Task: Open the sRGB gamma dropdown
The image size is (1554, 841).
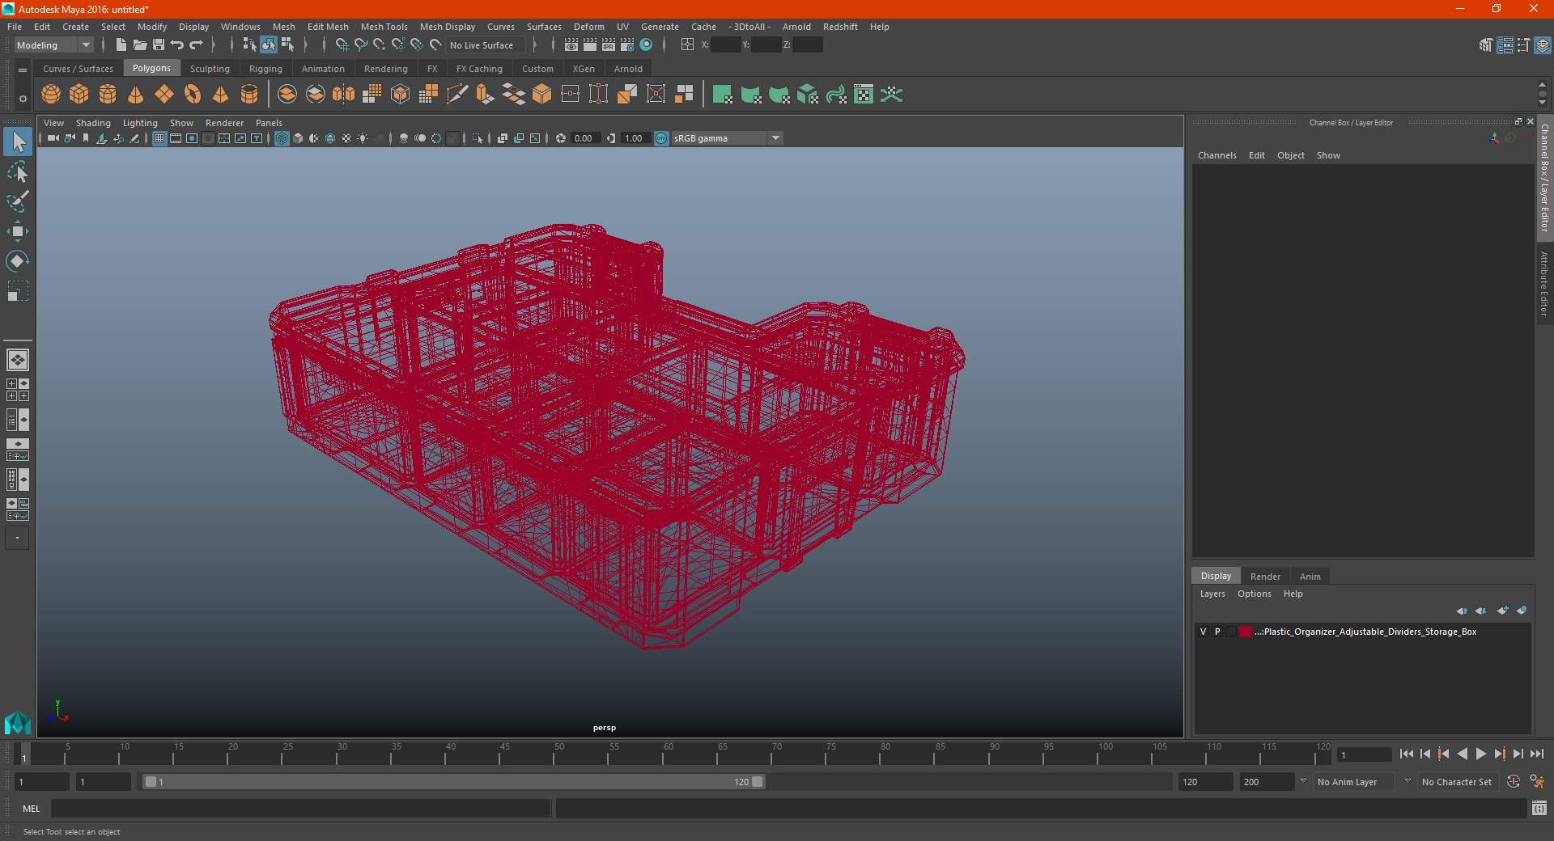Action: tap(727, 138)
